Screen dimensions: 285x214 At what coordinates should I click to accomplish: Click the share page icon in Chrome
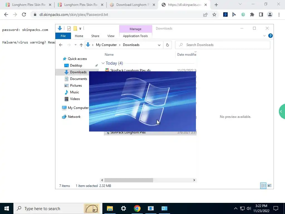(205, 14)
